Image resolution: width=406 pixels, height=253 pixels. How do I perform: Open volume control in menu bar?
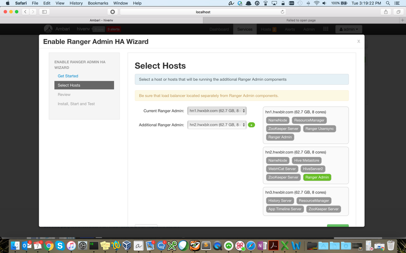[x=325, y=3]
